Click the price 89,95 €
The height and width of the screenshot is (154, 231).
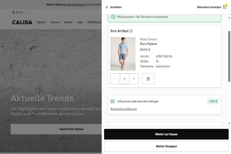point(145,50)
